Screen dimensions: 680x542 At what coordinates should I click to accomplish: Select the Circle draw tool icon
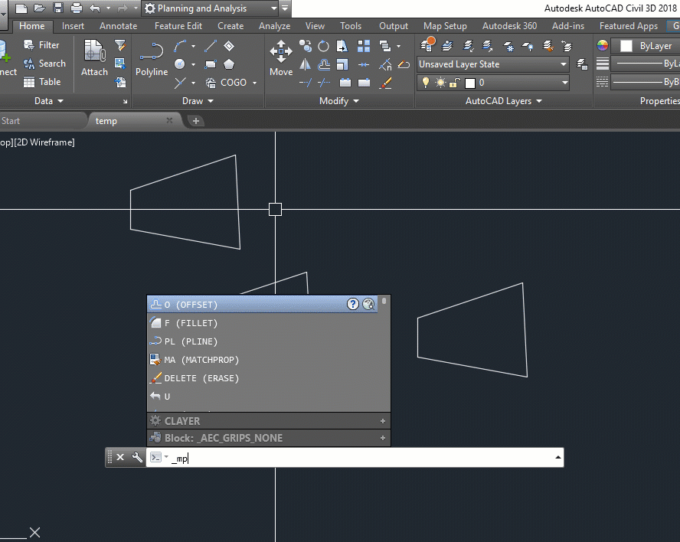pyautogui.click(x=179, y=64)
